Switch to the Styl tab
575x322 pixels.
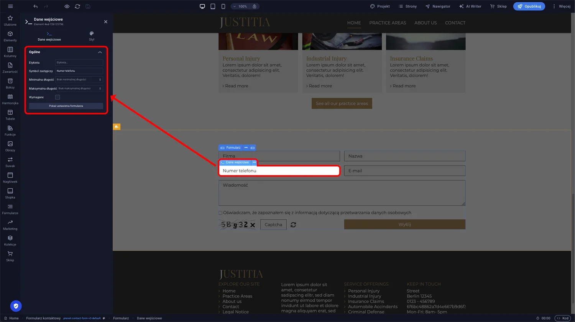pyautogui.click(x=92, y=36)
